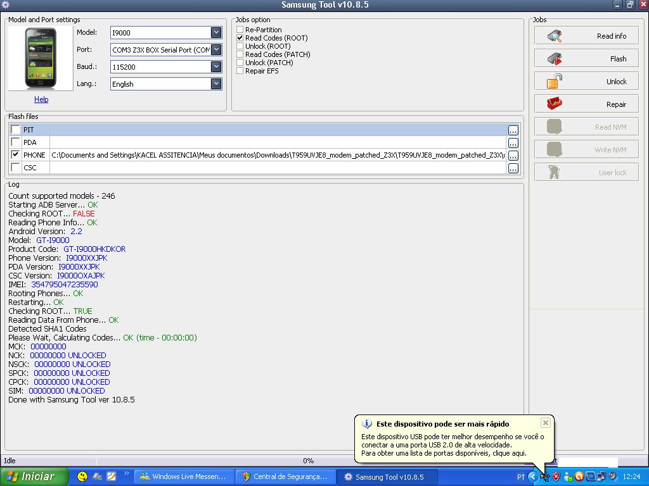This screenshot has height=486, width=649.
Task: Click the balloon text about USB 2.0 ports
Action: coord(453,445)
